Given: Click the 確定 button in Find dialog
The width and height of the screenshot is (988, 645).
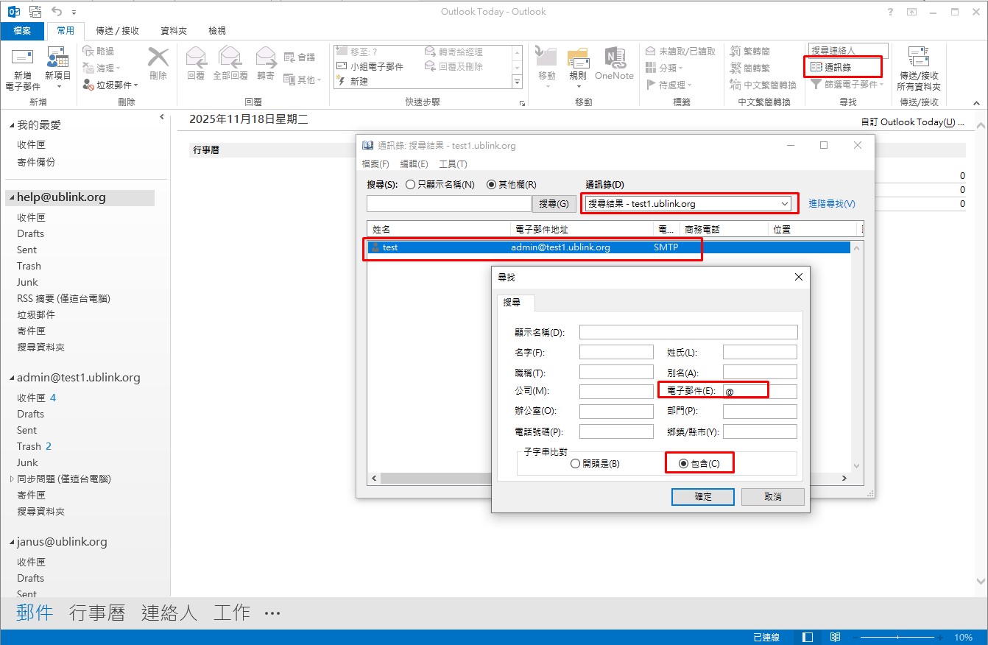Looking at the screenshot, I should point(703,497).
